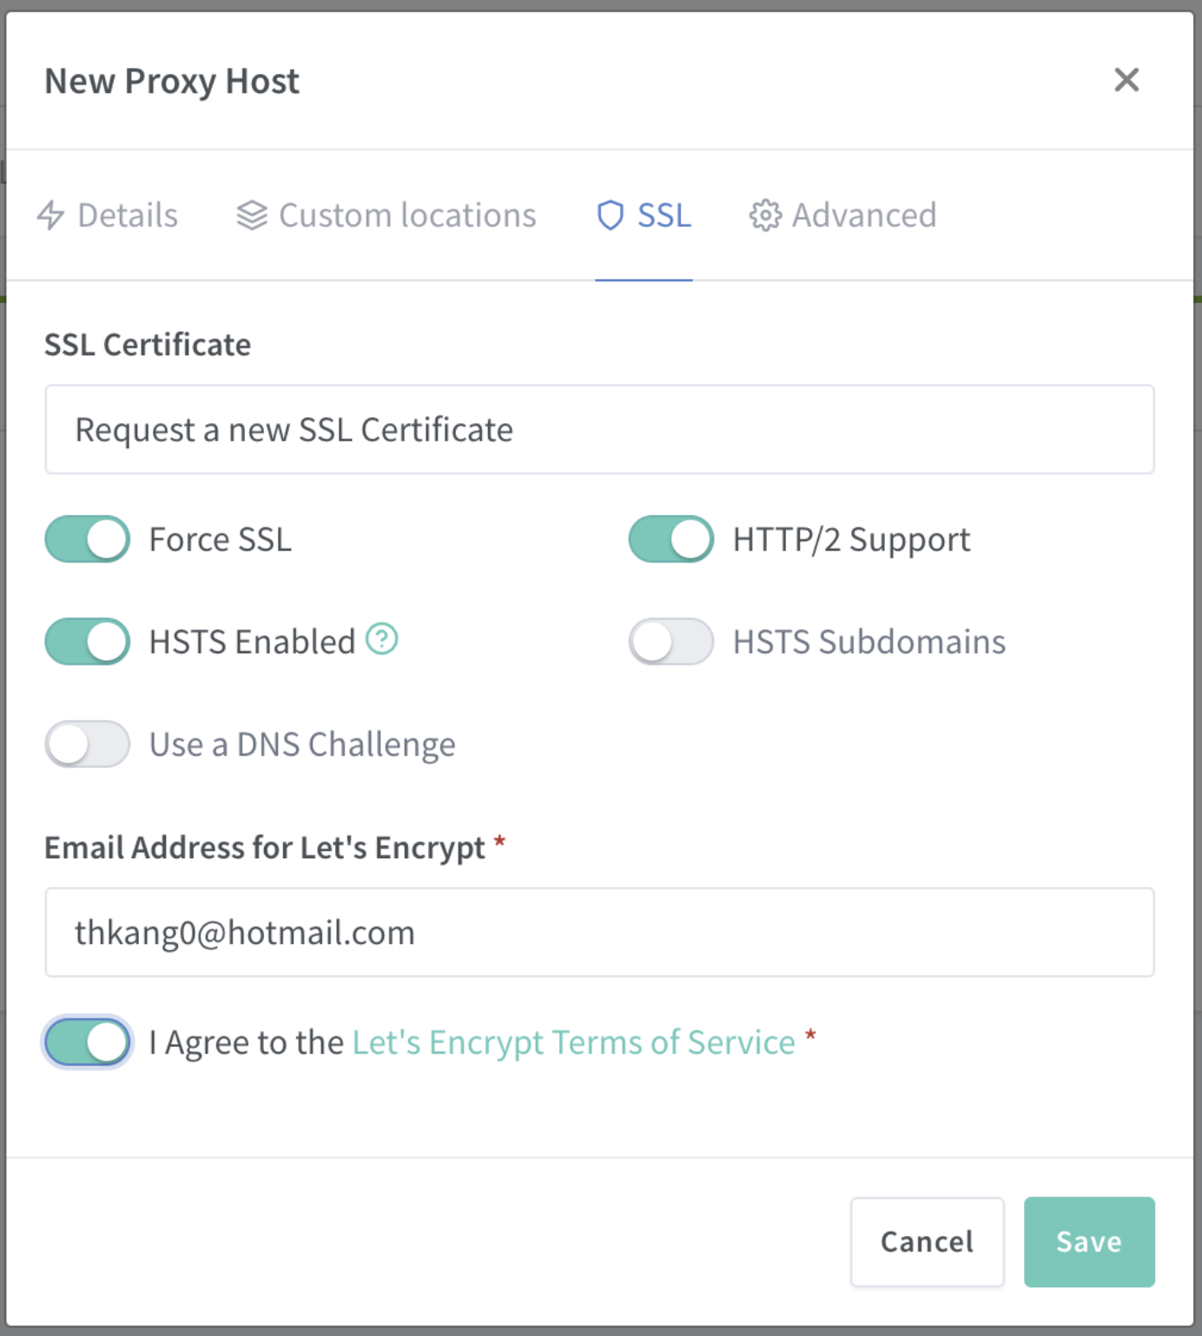This screenshot has height=1336, width=1202.
Task: Open the SSL Certificate dropdown
Action: (599, 429)
